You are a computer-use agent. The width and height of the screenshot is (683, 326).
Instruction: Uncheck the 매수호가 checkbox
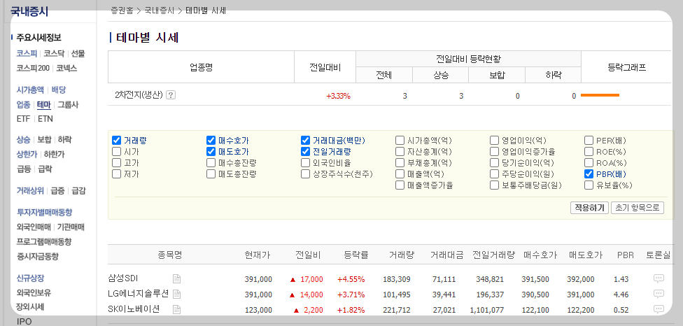pyautogui.click(x=211, y=140)
